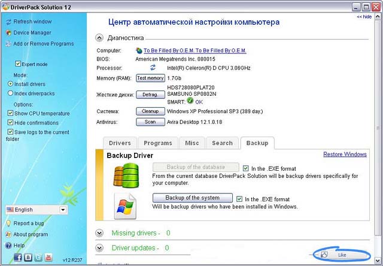This screenshot has height=266, width=383.
Task: Open the Twitter social icon
Action: 38,257
